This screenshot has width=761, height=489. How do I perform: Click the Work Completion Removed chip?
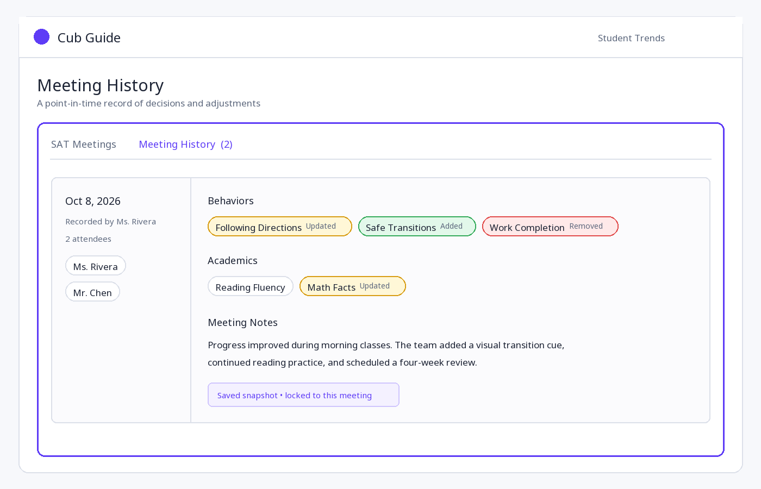(x=550, y=227)
